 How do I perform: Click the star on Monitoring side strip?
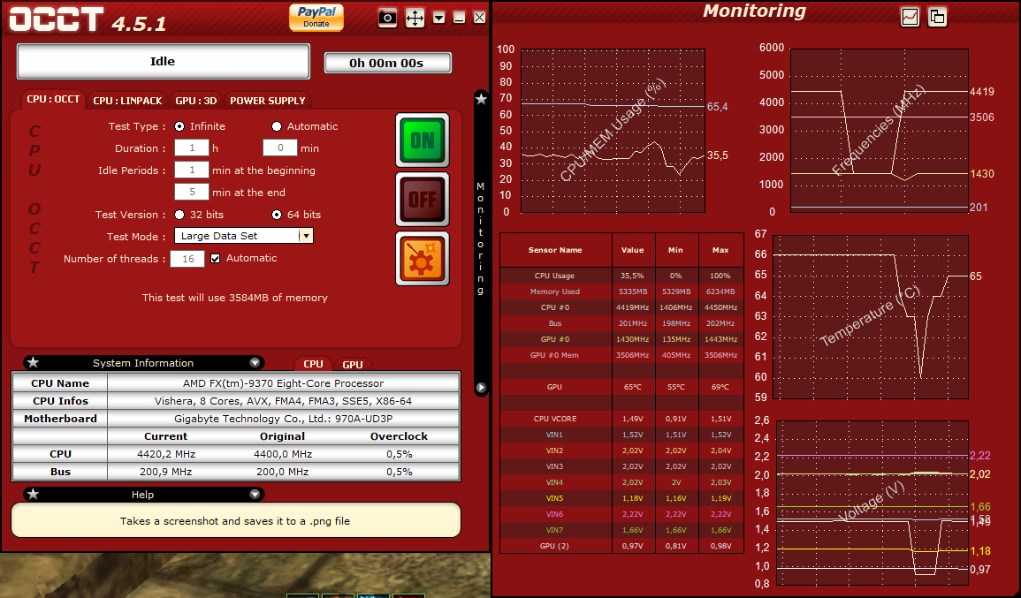(481, 99)
